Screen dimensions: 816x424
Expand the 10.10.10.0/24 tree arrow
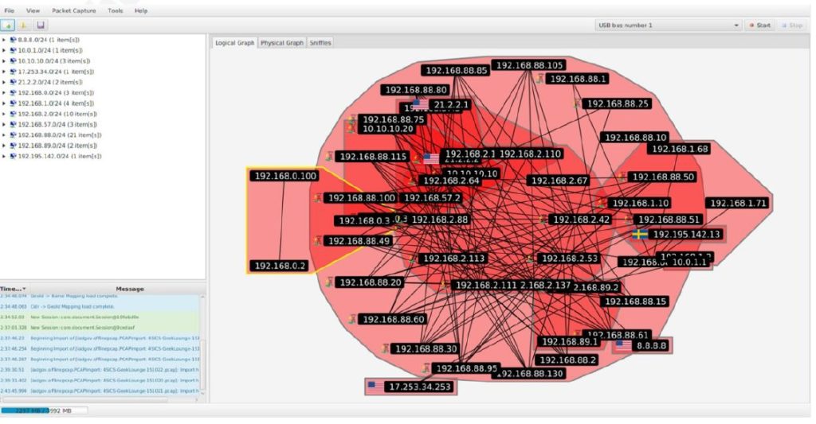(x=4, y=60)
